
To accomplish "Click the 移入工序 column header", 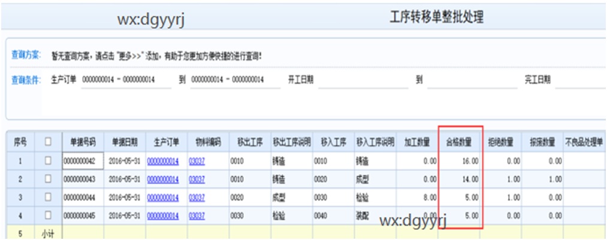I will 334,142.
